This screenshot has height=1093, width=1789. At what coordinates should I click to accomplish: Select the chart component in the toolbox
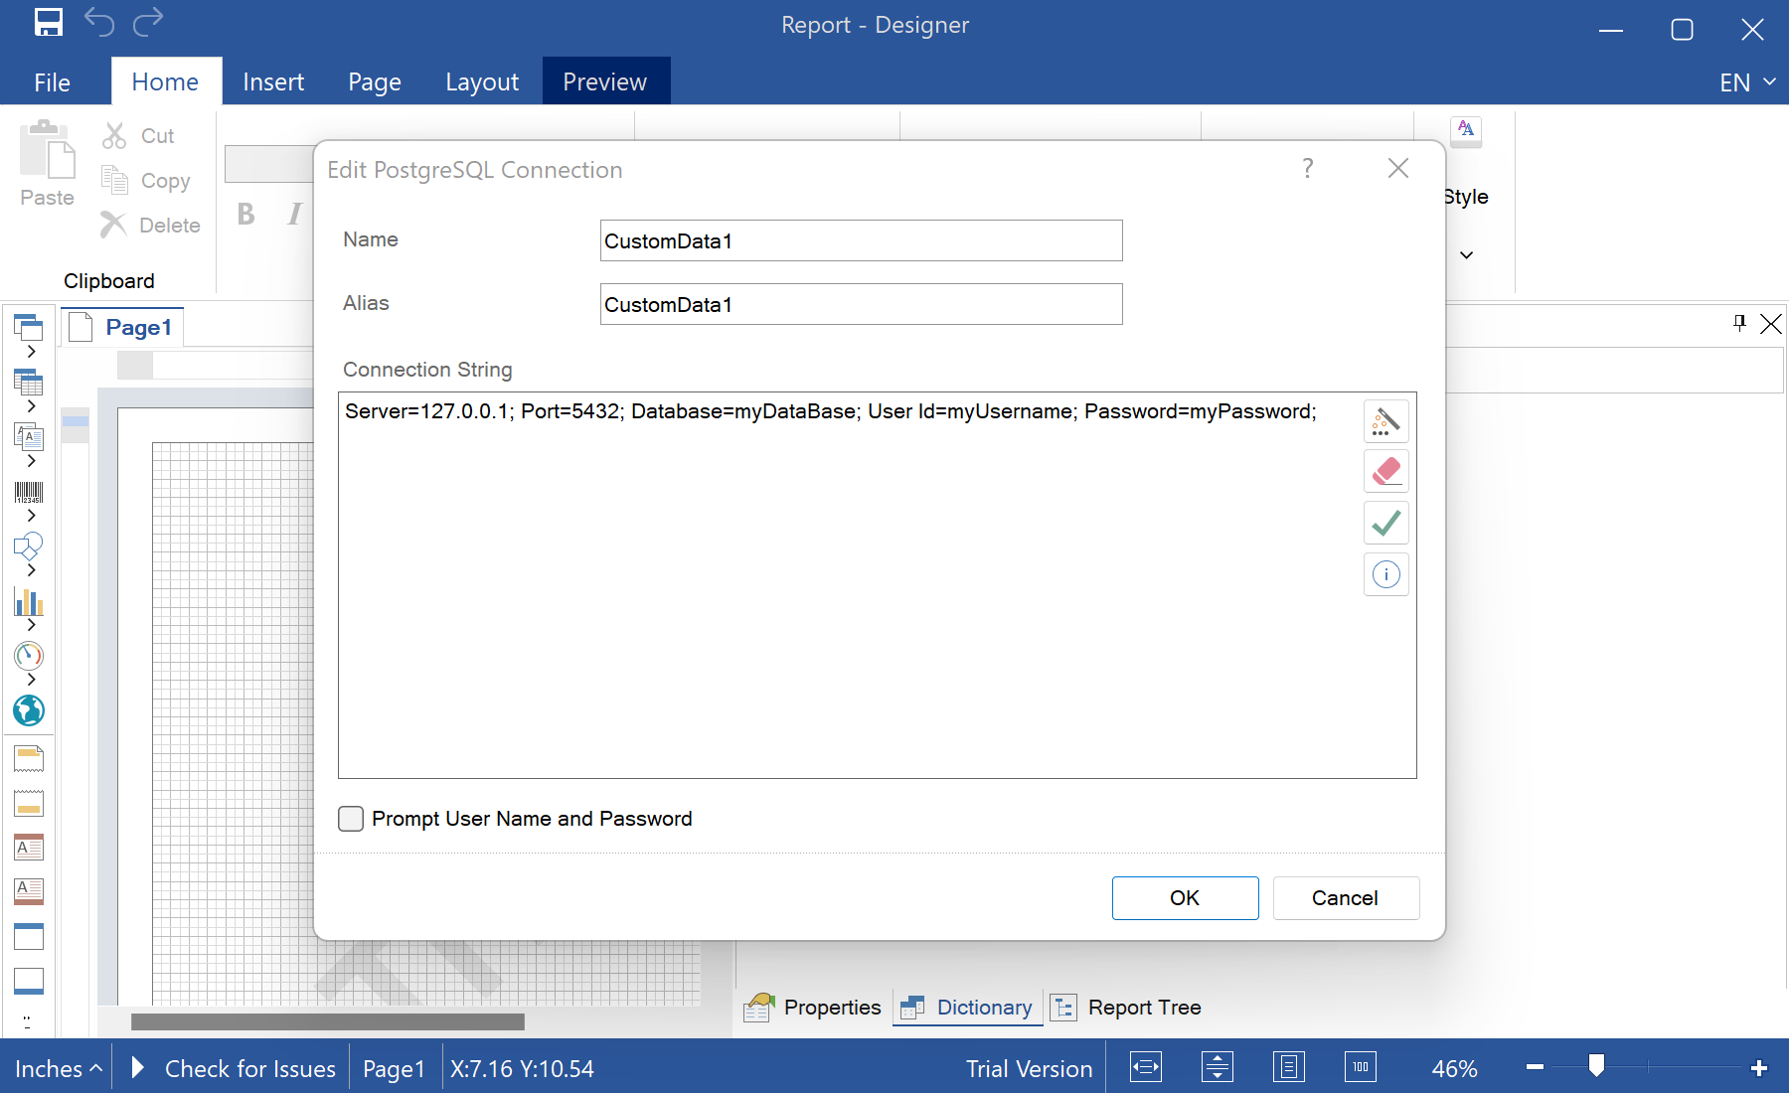(x=29, y=602)
